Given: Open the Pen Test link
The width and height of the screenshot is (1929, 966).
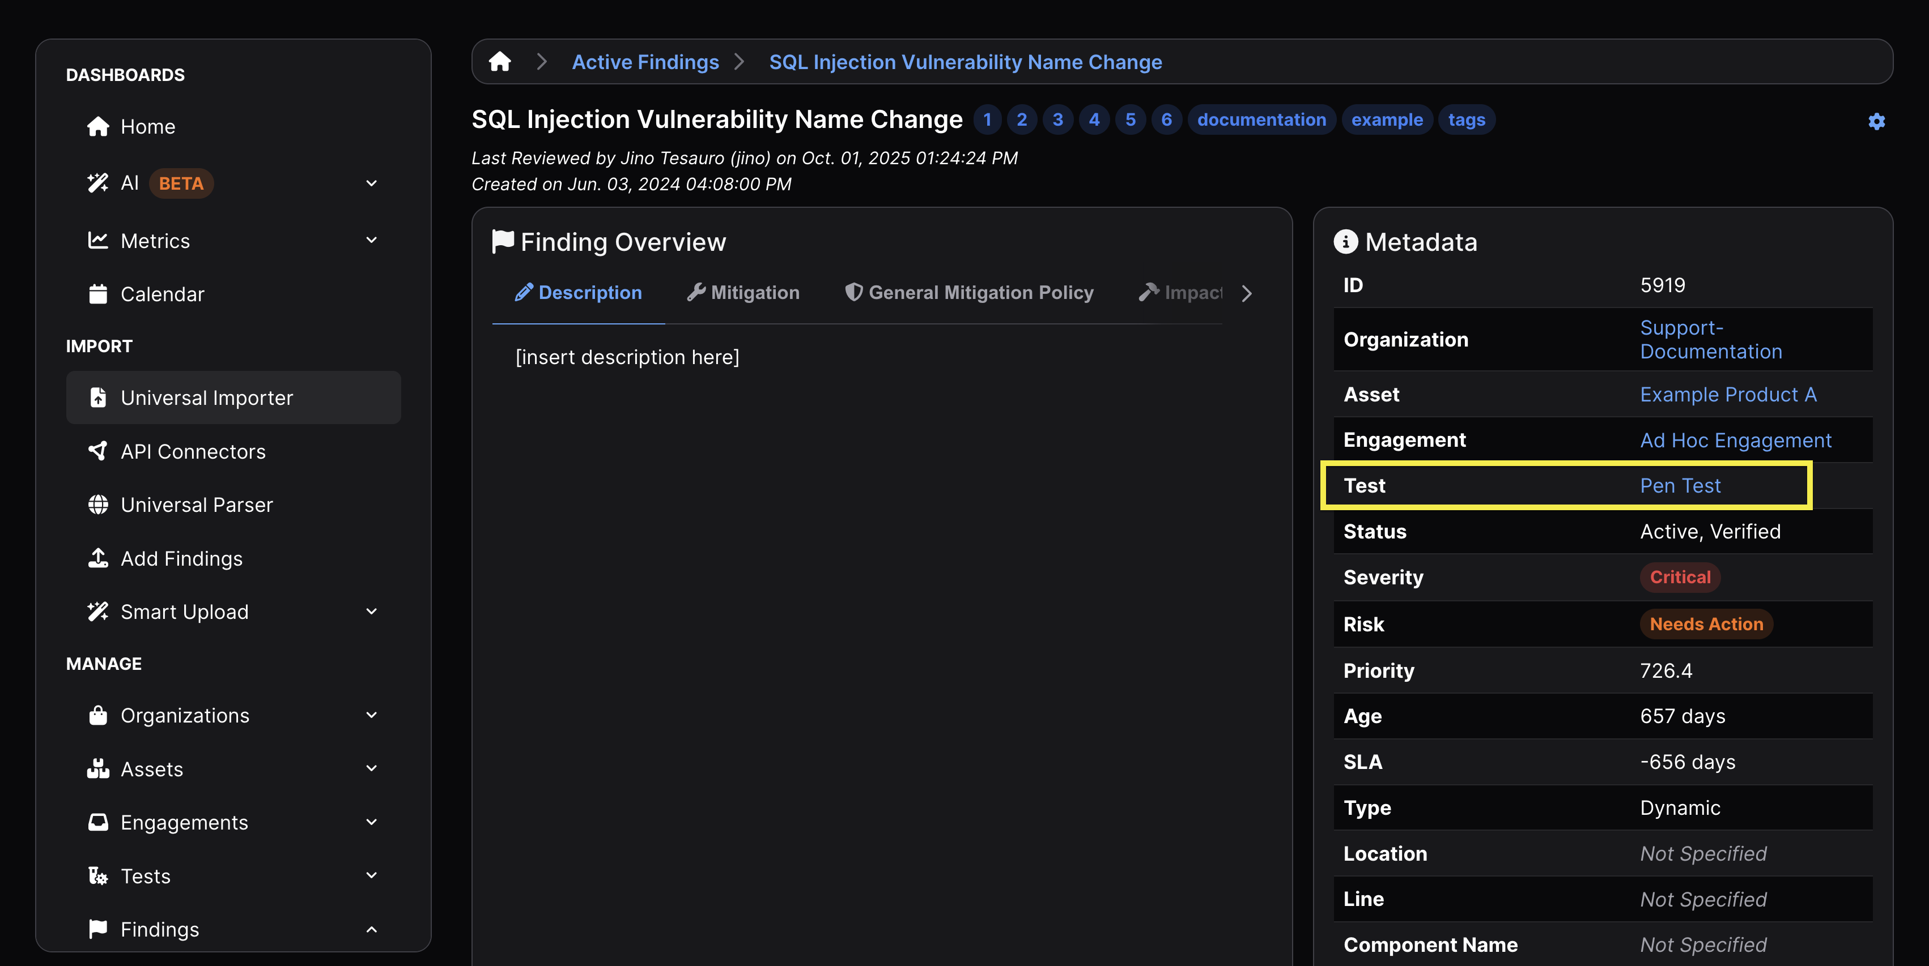Looking at the screenshot, I should click(x=1680, y=486).
